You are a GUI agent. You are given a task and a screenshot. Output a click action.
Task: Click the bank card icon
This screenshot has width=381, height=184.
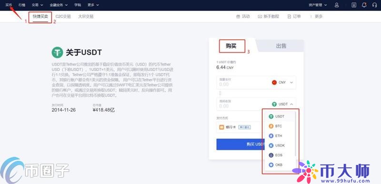(x=221, y=127)
